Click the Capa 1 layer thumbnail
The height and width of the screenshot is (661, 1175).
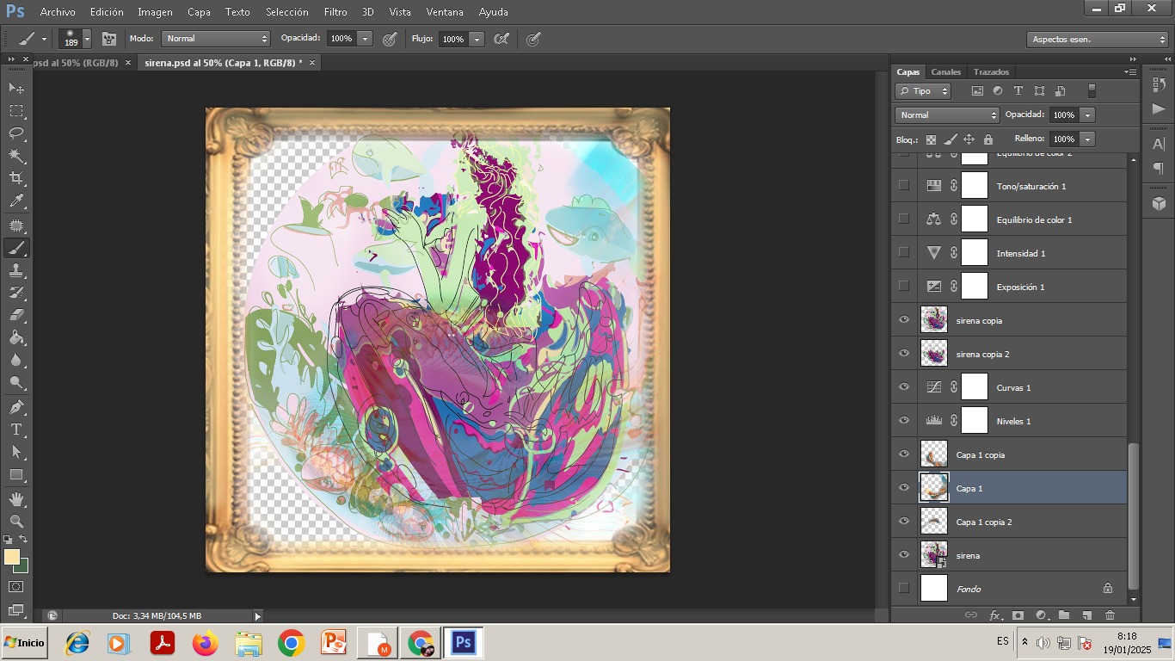point(933,488)
